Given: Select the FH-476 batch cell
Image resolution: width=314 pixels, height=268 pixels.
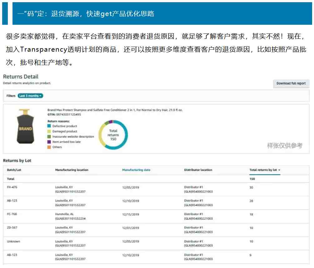Looking at the screenshot, I should click(x=12, y=187).
